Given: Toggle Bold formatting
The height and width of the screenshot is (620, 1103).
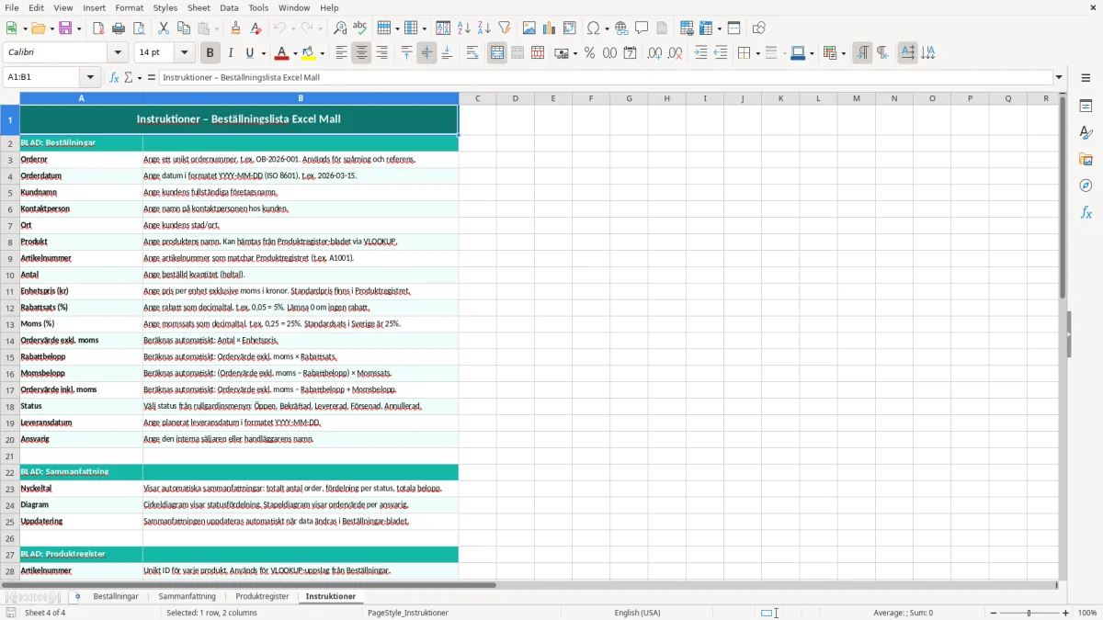Looking at the screenshot, I should coord(210,53).
